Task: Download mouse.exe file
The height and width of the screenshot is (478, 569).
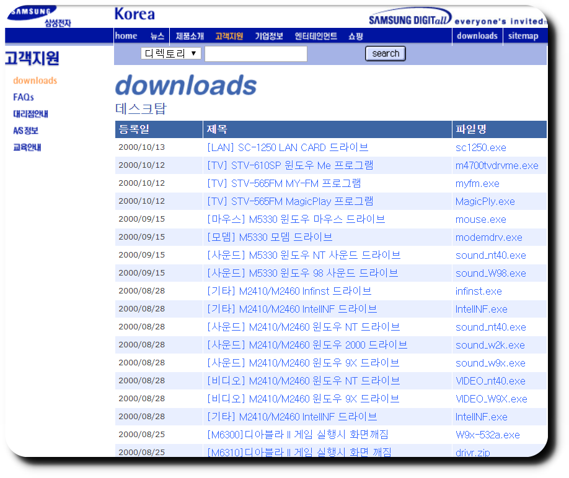Action: [x=481, y=220]
